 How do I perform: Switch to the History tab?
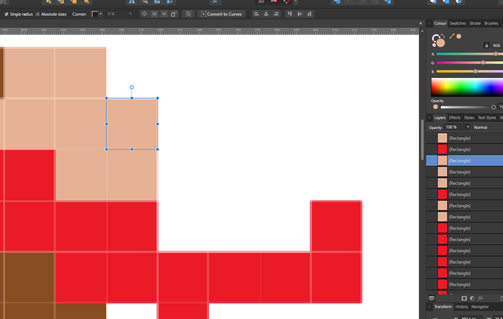462,307
